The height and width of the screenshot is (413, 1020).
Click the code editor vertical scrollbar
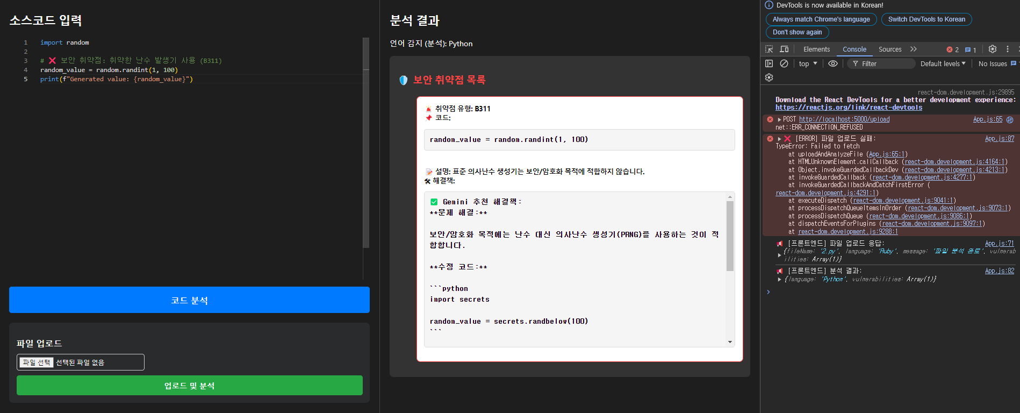click(366, 143)
